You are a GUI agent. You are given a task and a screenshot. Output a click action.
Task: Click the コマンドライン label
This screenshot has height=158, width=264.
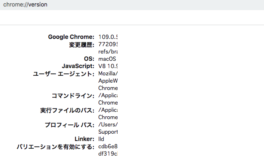pos(73,96)
